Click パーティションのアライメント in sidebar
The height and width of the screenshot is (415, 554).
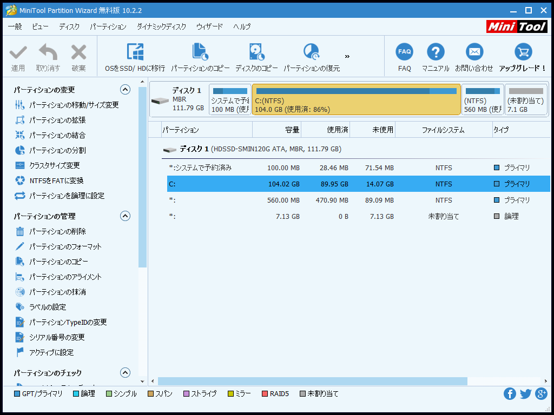tap(58, 277)
